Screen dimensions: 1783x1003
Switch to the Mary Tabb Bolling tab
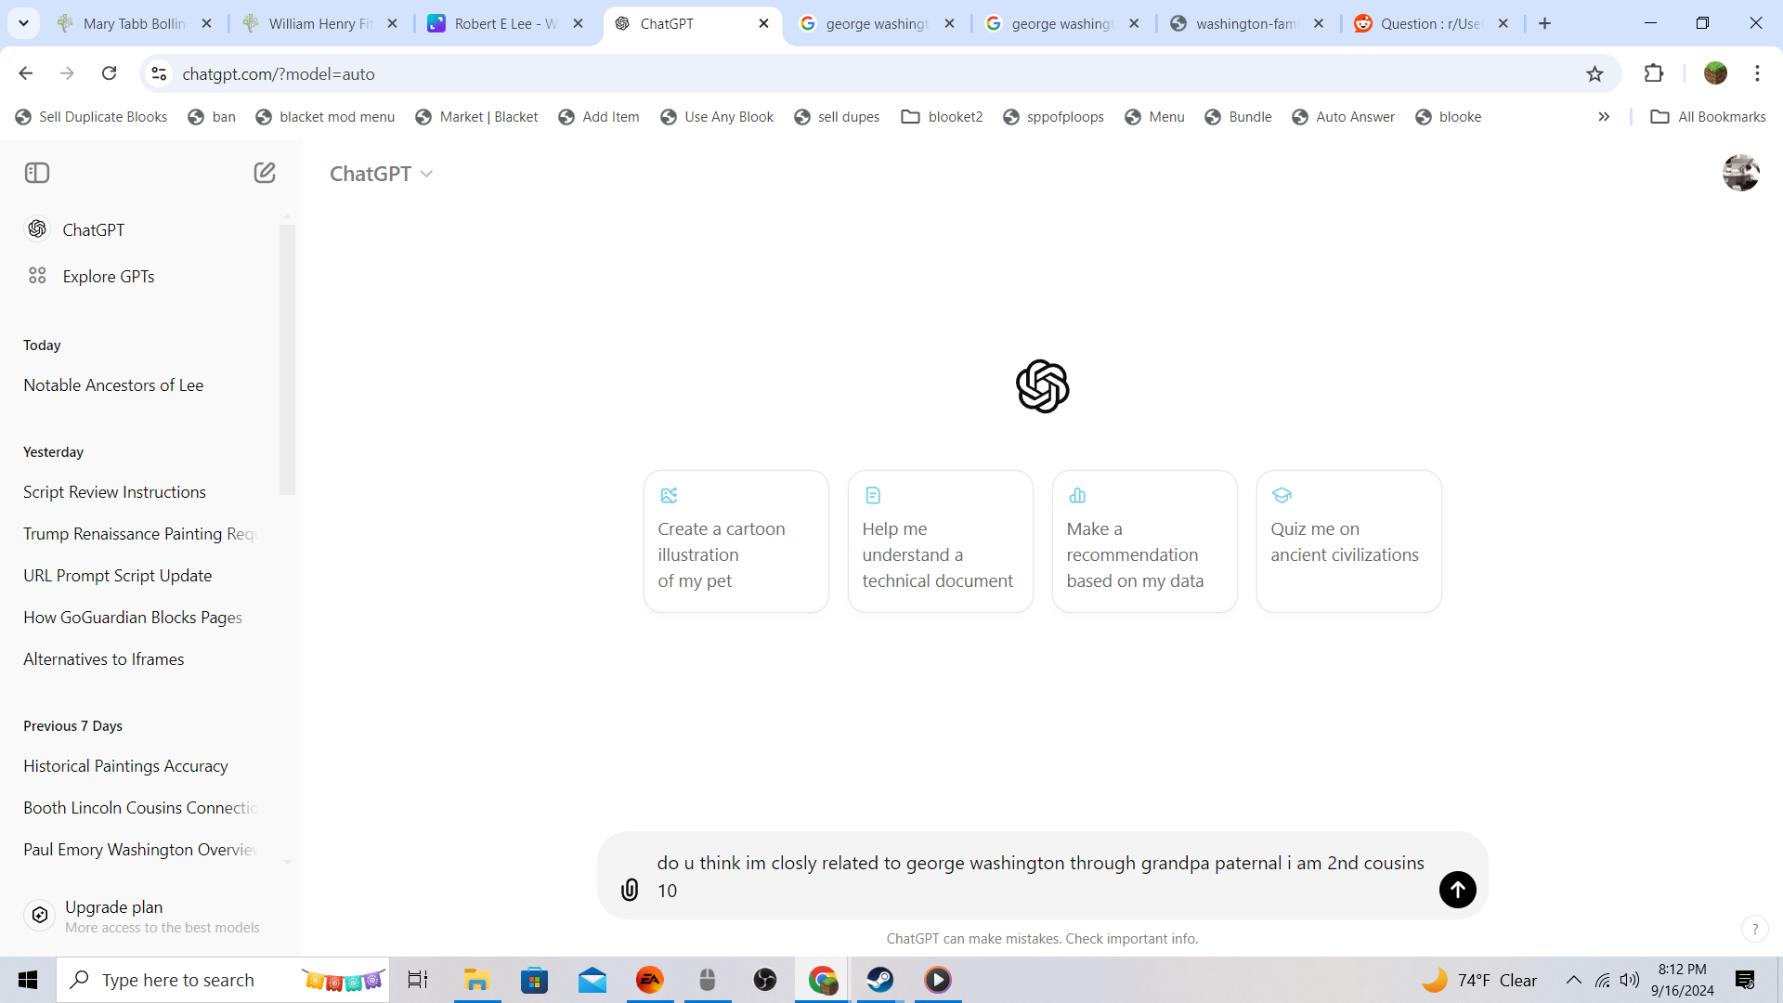(135, 24)
